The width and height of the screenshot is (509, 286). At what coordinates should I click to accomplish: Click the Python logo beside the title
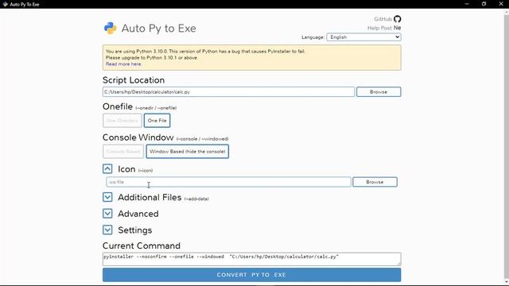tap(110, 29)
